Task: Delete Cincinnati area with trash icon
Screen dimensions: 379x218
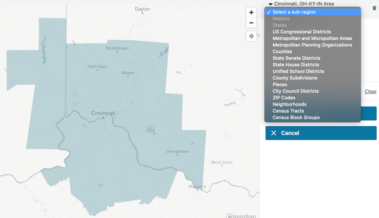Action: [x=374, y=8]
